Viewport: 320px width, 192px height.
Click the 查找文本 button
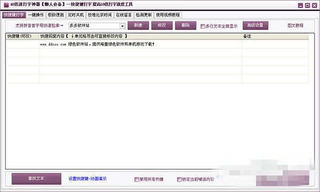(36, 179)
